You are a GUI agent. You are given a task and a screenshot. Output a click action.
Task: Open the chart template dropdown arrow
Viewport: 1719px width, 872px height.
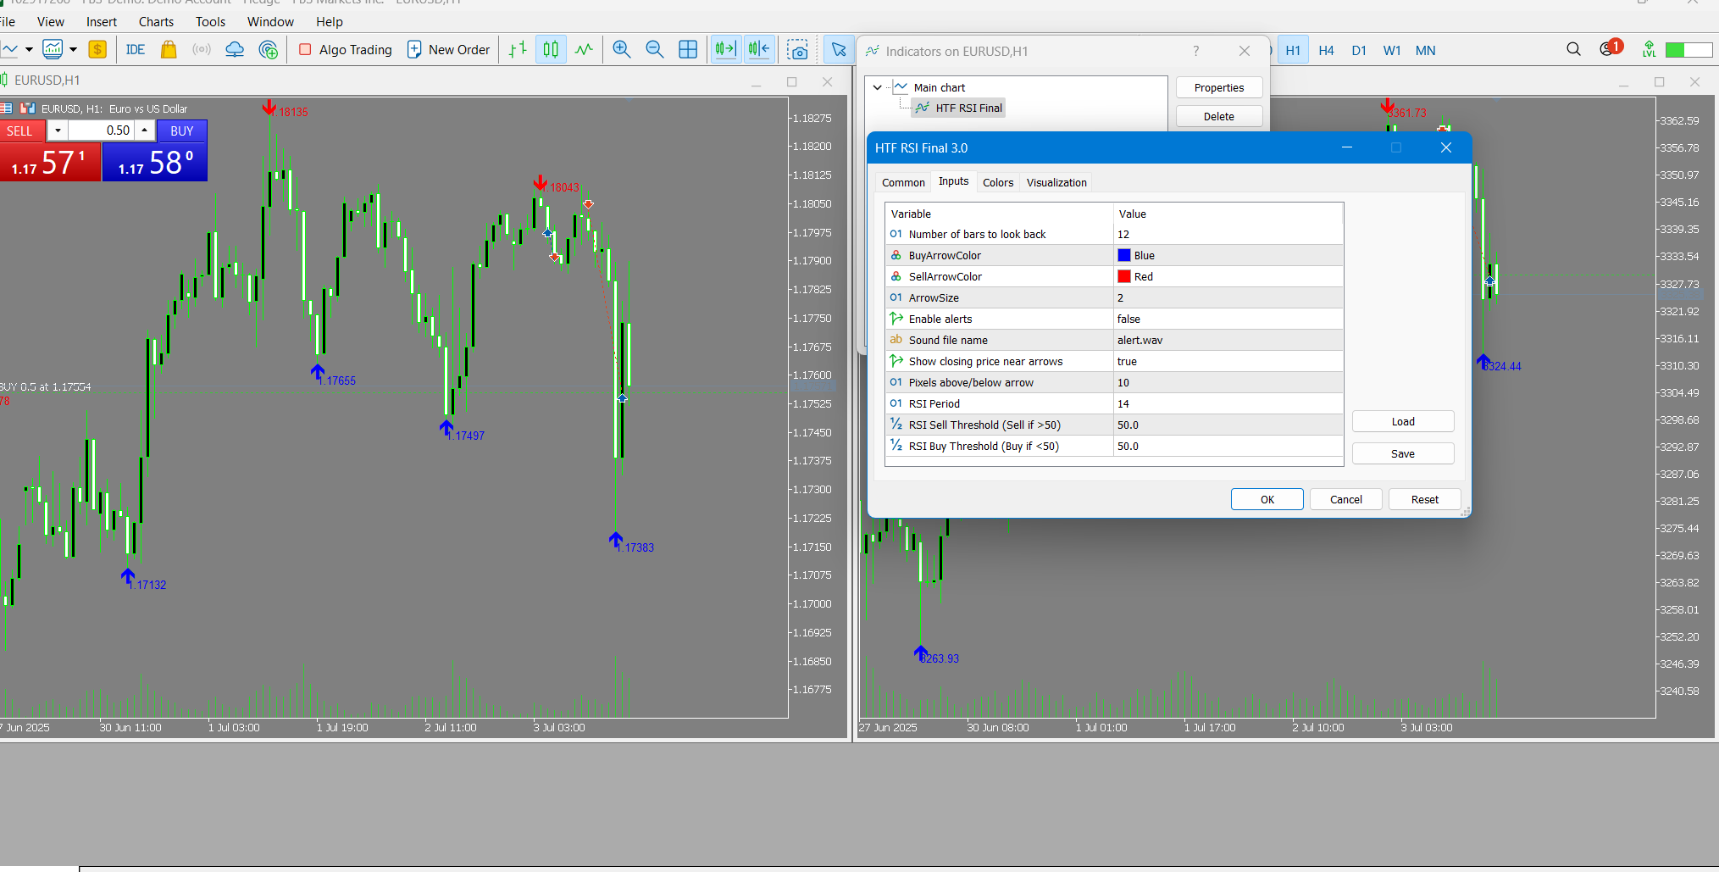(x=74, y=50)
